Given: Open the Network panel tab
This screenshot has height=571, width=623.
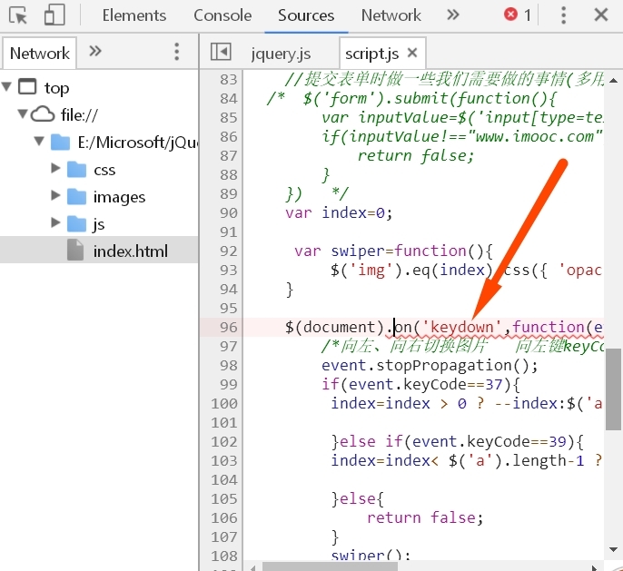Looking at the screenshot, I should [391, 15].
